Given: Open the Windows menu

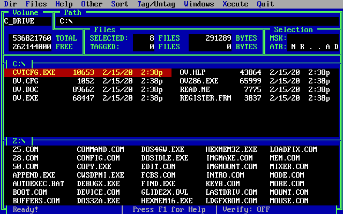Looking at the screenshot, I should (x=199, y=4).
